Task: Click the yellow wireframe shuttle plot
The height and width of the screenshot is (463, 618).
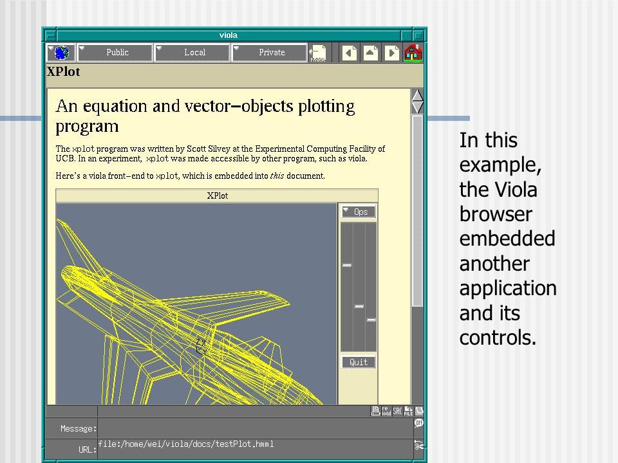Action: pyautogui.click(x=197, y=304)
